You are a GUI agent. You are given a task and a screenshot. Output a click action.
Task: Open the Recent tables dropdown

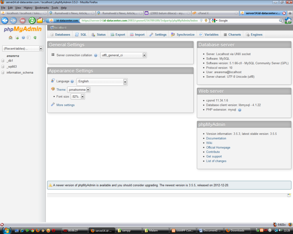[23, 48]
